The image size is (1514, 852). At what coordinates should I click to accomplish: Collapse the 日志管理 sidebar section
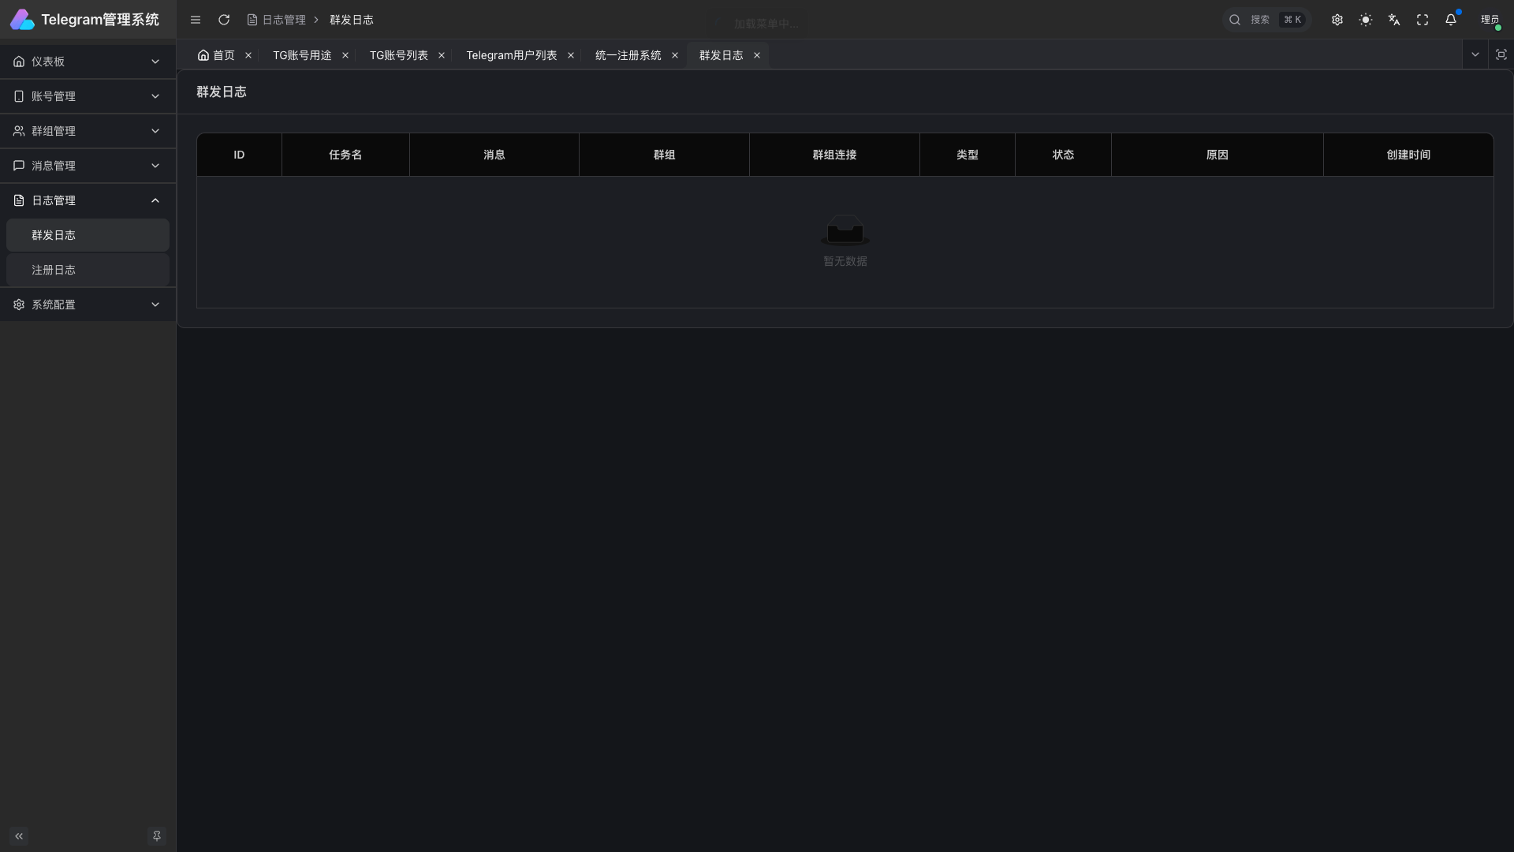point(87,200)
